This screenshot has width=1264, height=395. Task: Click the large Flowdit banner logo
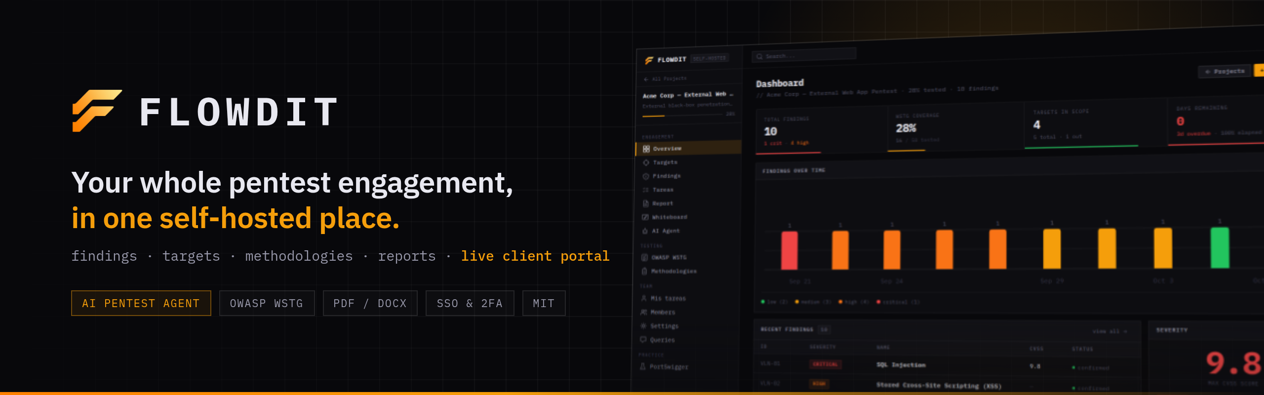click(x=97, y=111)
